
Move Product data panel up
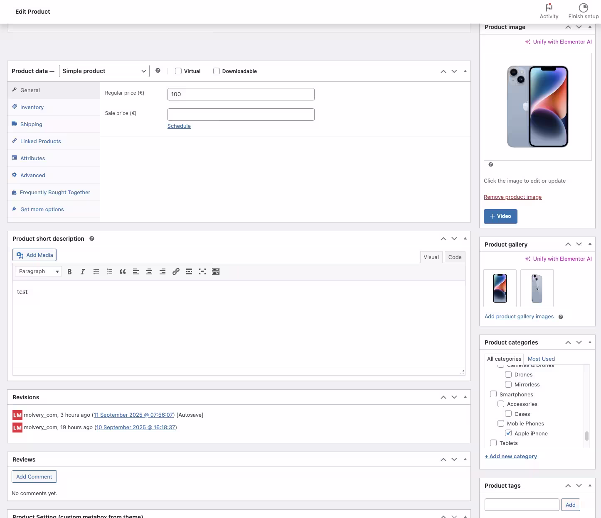(x=443, y=71)
